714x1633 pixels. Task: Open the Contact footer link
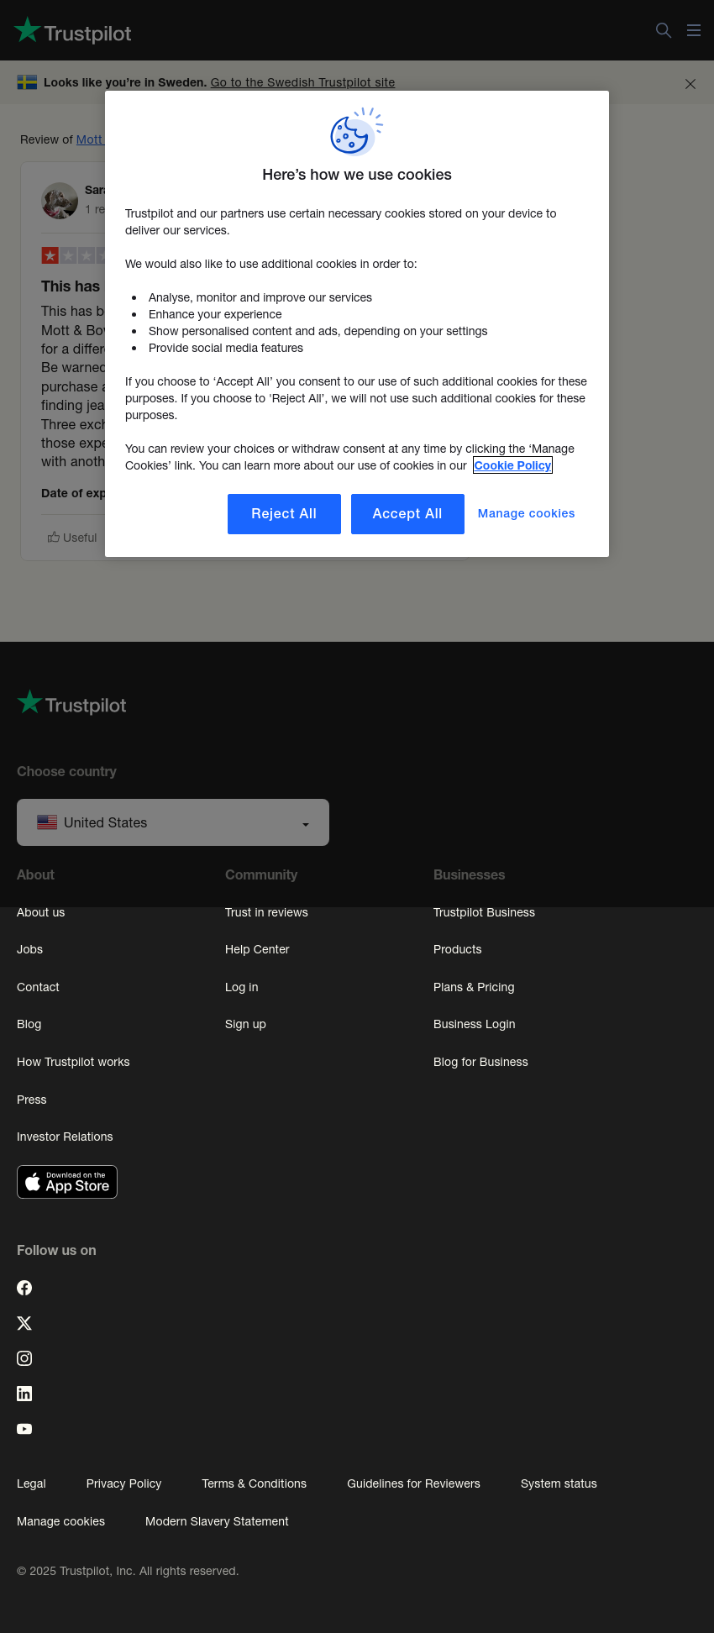point(38,987)
